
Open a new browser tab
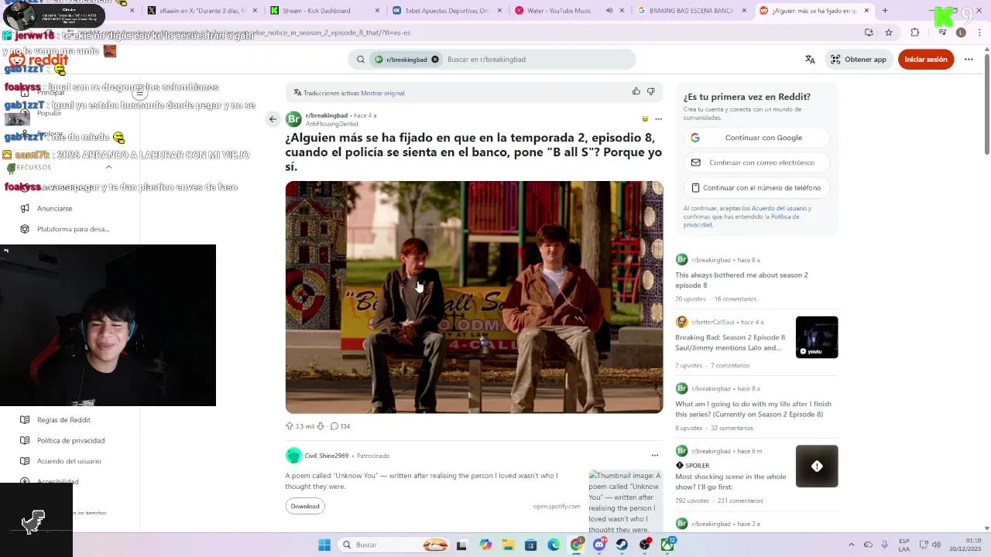[885, 11]
